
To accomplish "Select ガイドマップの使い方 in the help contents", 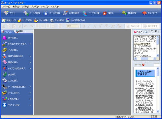I will 143,46.
